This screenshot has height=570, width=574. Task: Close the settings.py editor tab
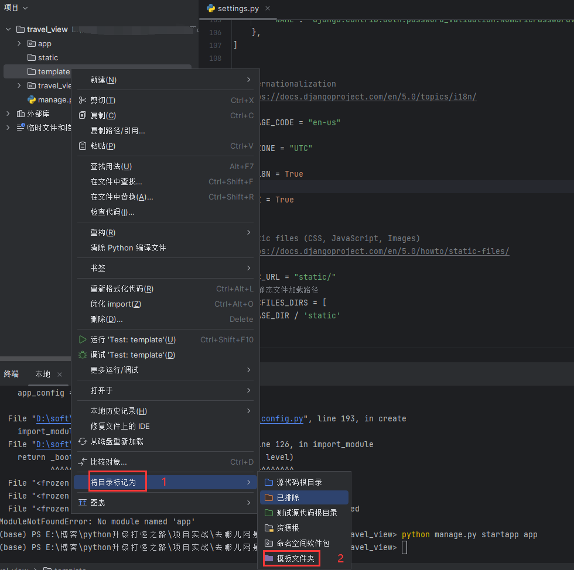pos(268,8)
